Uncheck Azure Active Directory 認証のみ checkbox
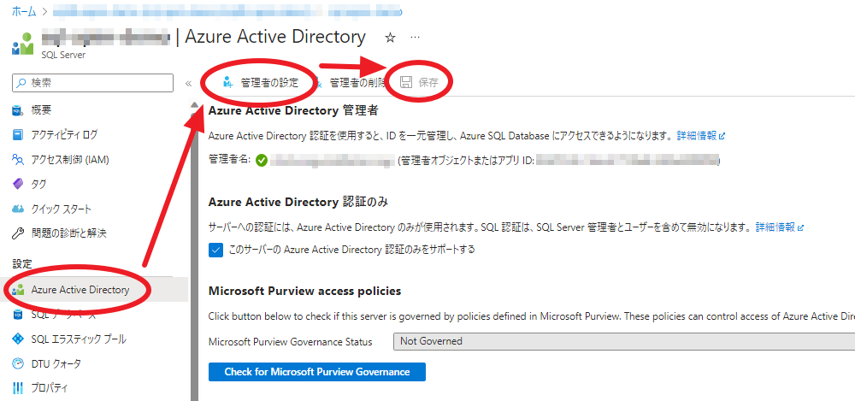The width and height of the screenshot is (855, 401). pos(216,250)
